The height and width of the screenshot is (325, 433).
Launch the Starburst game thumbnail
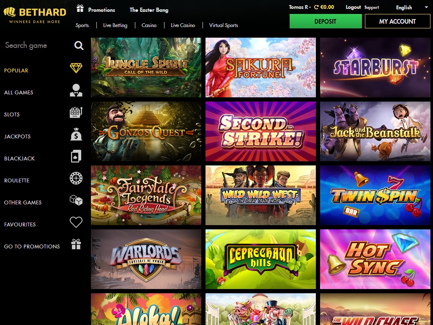(x=375, y=68)
